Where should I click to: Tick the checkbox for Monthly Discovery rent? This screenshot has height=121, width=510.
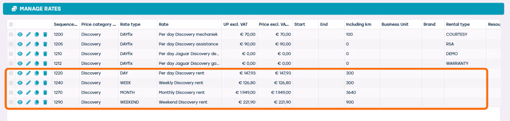click(x=11, y=93)
